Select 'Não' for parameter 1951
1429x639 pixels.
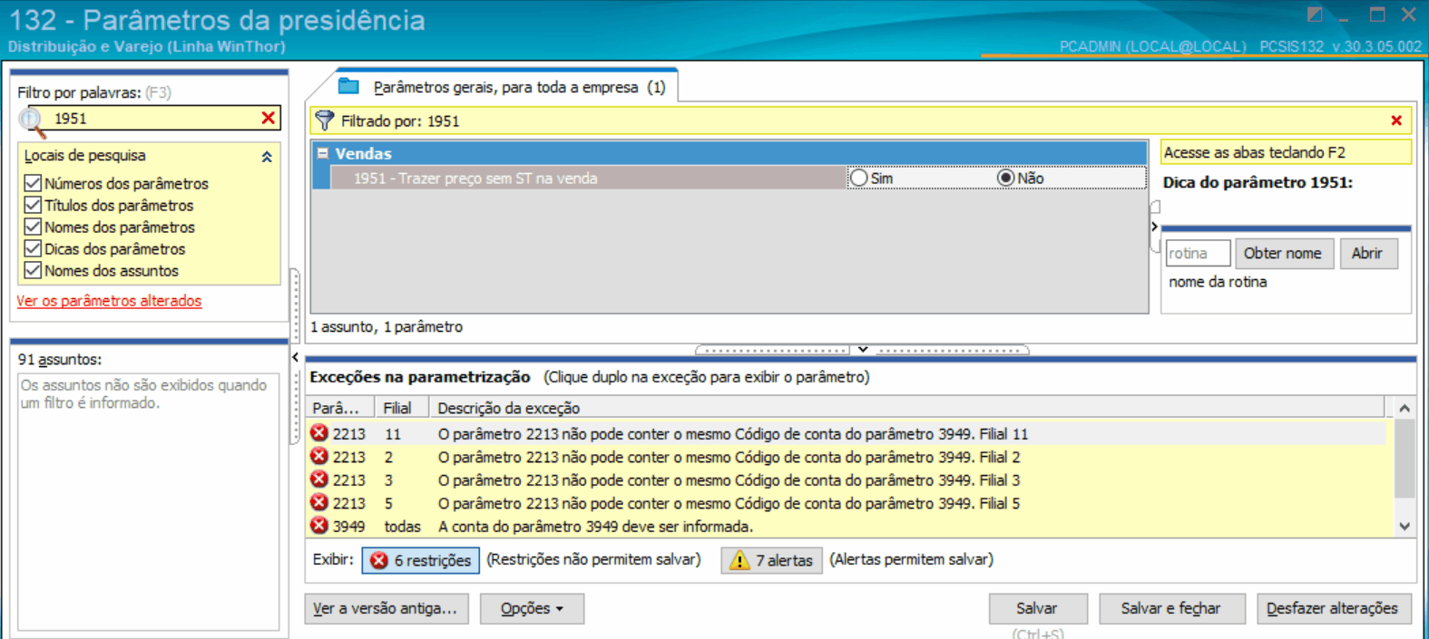1005,179
